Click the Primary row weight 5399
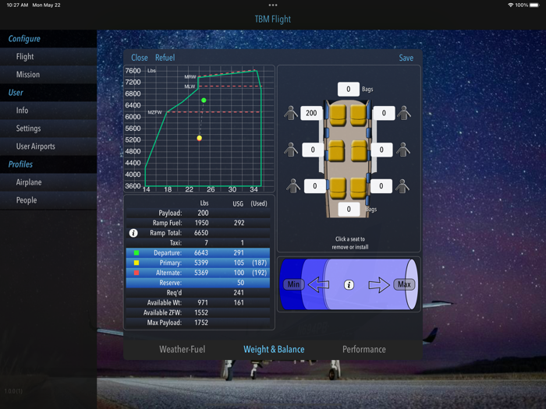546x409 pixels. coord(201,263)
